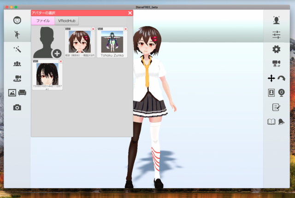The image size is (295, 198).
Task: Remove the black-haired avatar with red X
Action: tap(61, 61)
